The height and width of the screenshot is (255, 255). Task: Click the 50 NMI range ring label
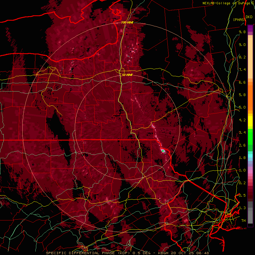click(127, 75)
